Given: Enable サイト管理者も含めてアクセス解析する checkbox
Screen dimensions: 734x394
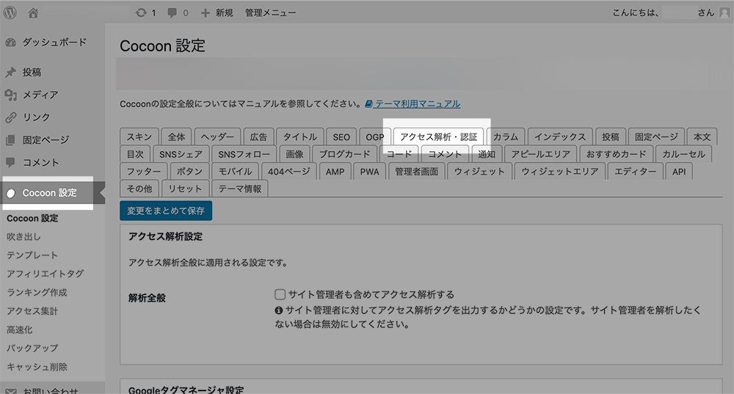Looking at the screenshot, I should (x=280, y=294).
